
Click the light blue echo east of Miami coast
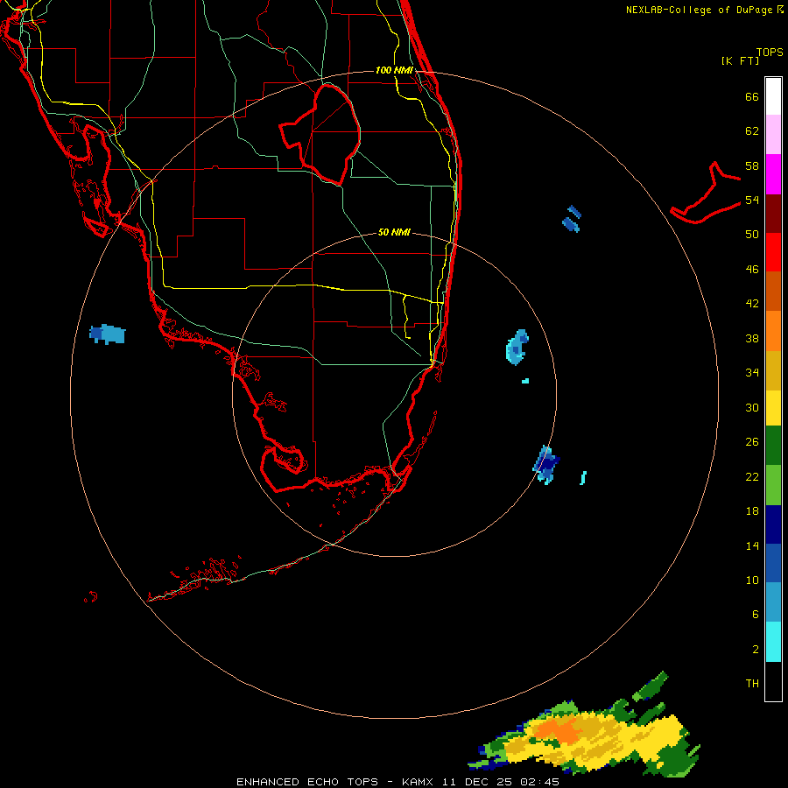point(517,347)
